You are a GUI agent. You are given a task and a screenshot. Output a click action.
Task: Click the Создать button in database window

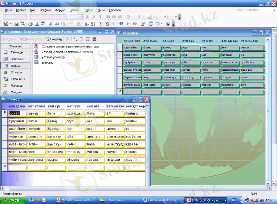point(54,39)
